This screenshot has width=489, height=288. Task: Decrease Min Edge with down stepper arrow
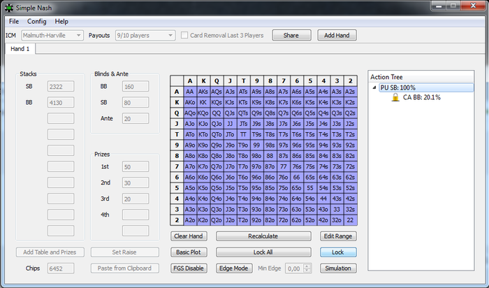pyautogui.click(x=307, y=271)
